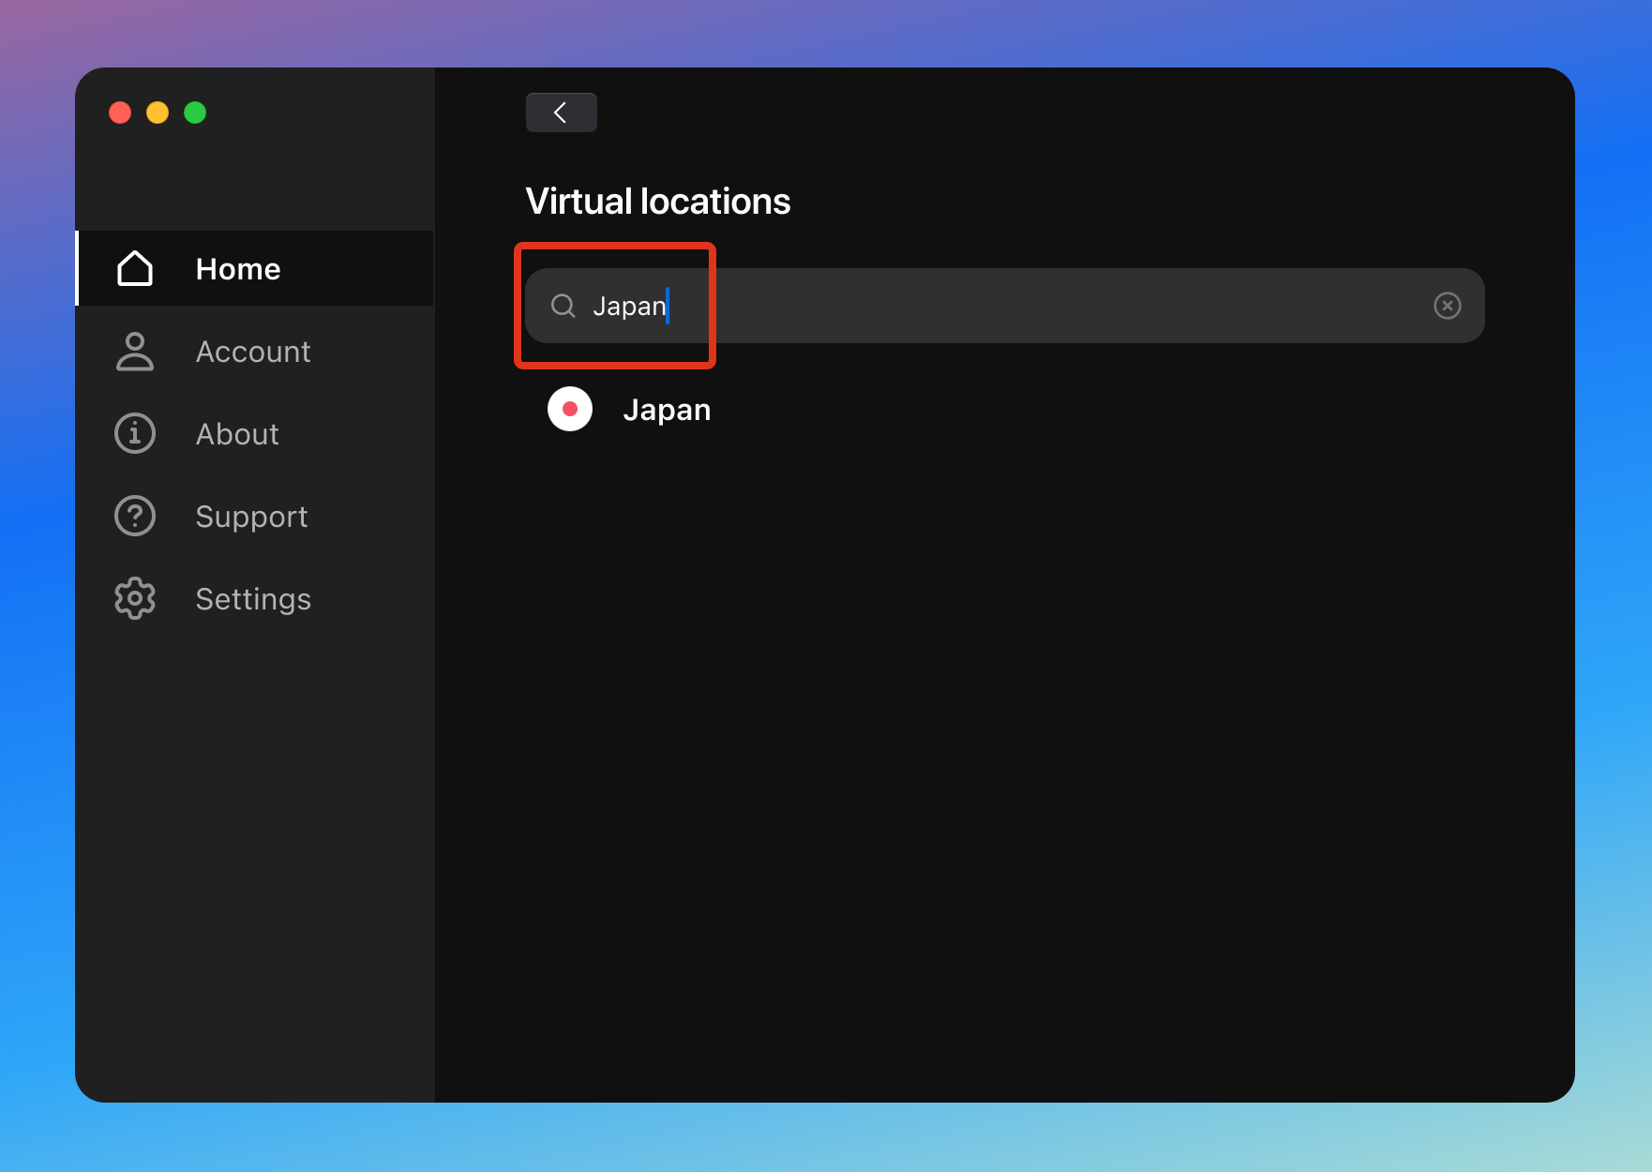The image size is (1652, 1172).
Task: Open the Account section in sidebar
Action: point(255,352)
